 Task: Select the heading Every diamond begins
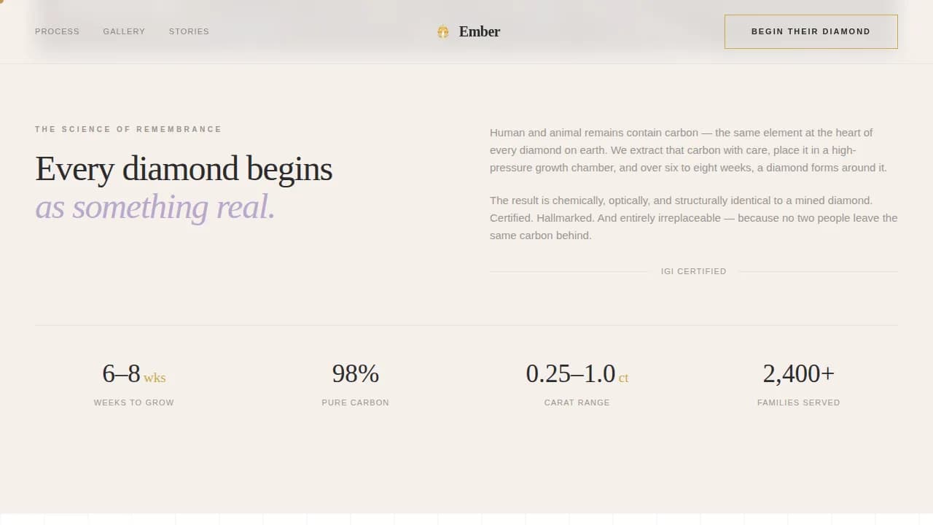point(184,168)
